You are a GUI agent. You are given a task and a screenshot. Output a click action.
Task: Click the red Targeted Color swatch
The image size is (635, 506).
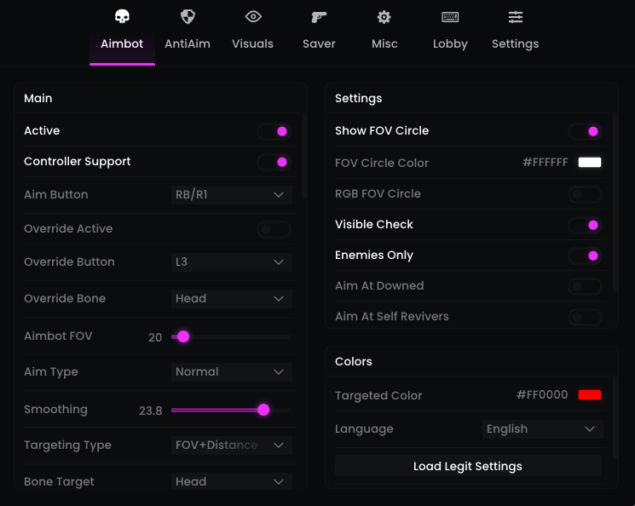click(590, 395)
